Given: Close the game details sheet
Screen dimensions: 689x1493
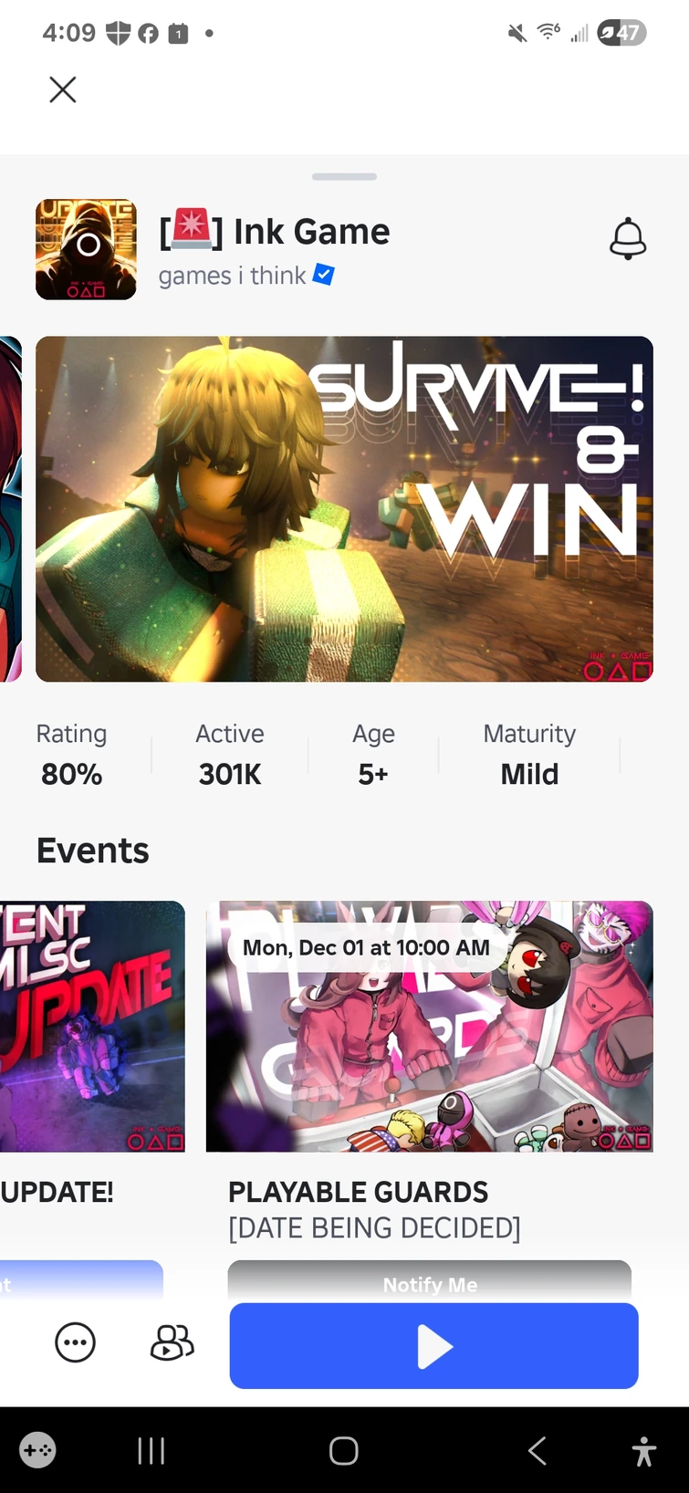Looking at the screenshot, I should [63, 89].
